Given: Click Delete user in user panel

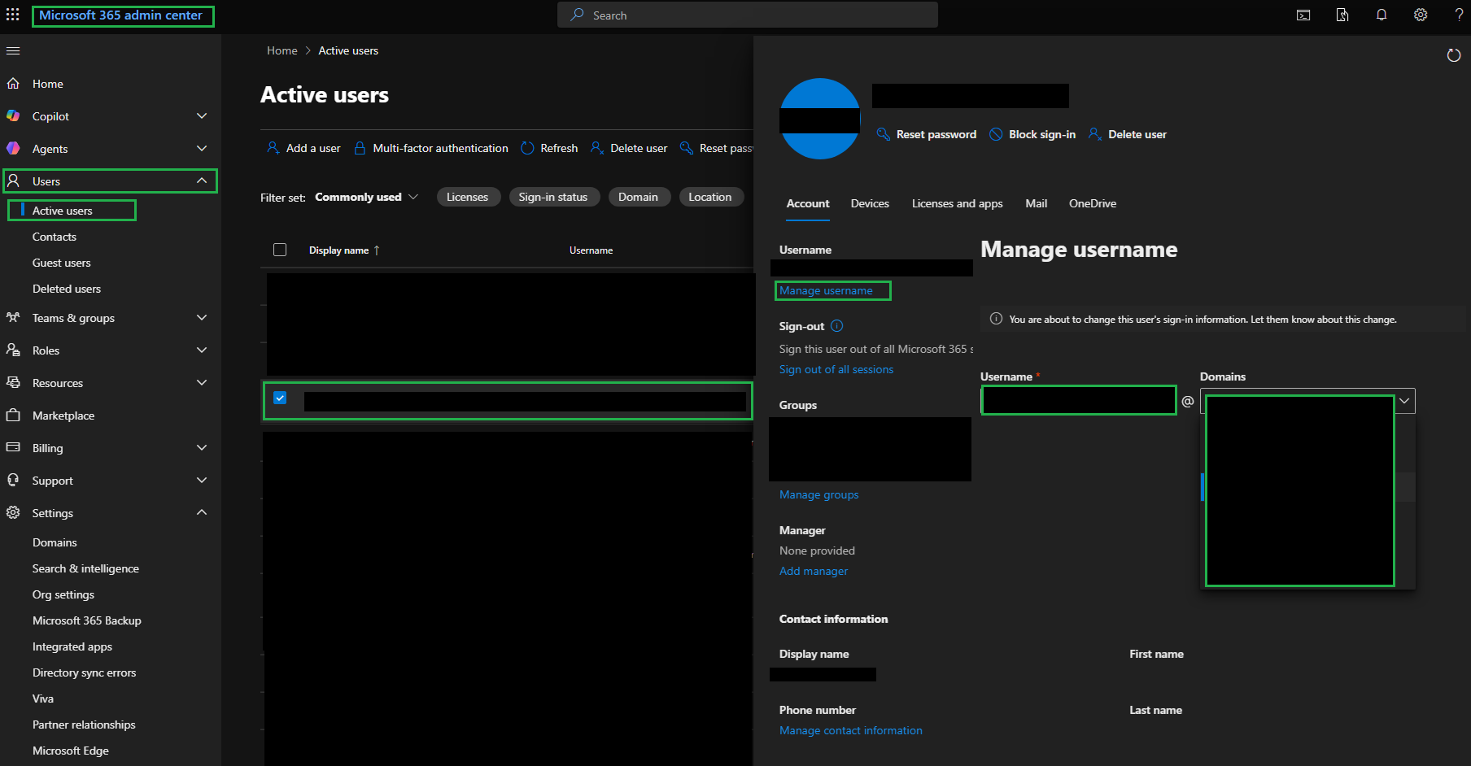Looking at the screenshot, I should click(x=1128, y=134).
